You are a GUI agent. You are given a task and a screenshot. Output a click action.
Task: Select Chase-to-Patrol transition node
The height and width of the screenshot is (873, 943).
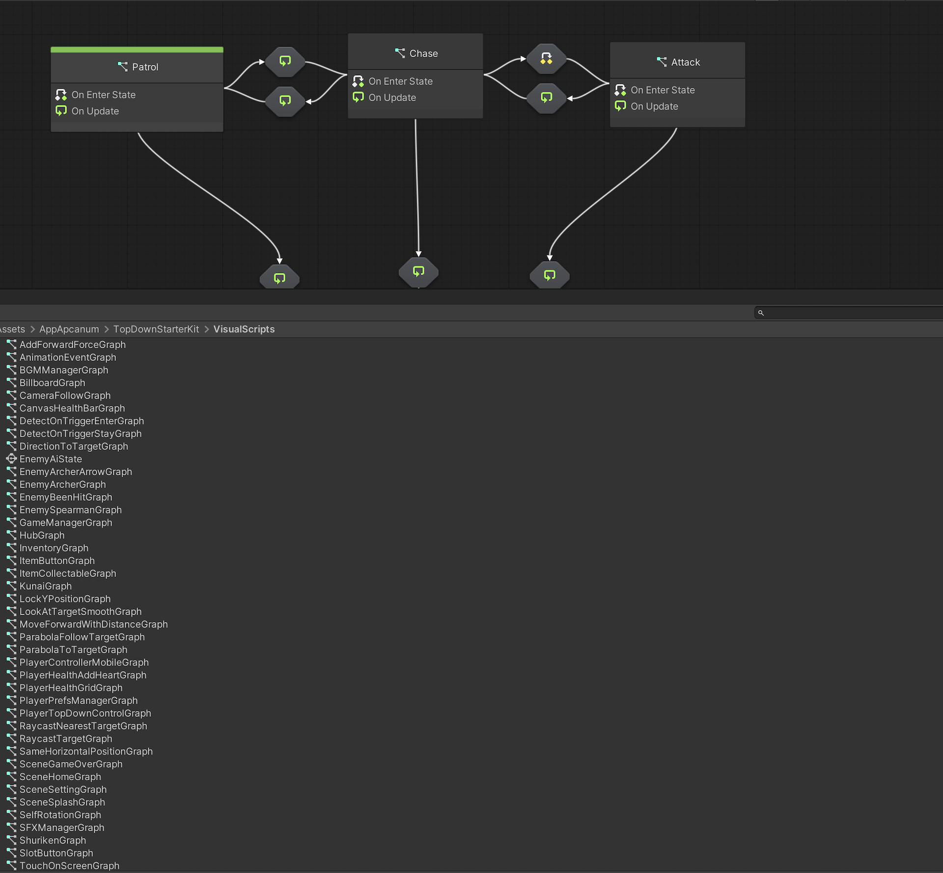tap(285, 101)
